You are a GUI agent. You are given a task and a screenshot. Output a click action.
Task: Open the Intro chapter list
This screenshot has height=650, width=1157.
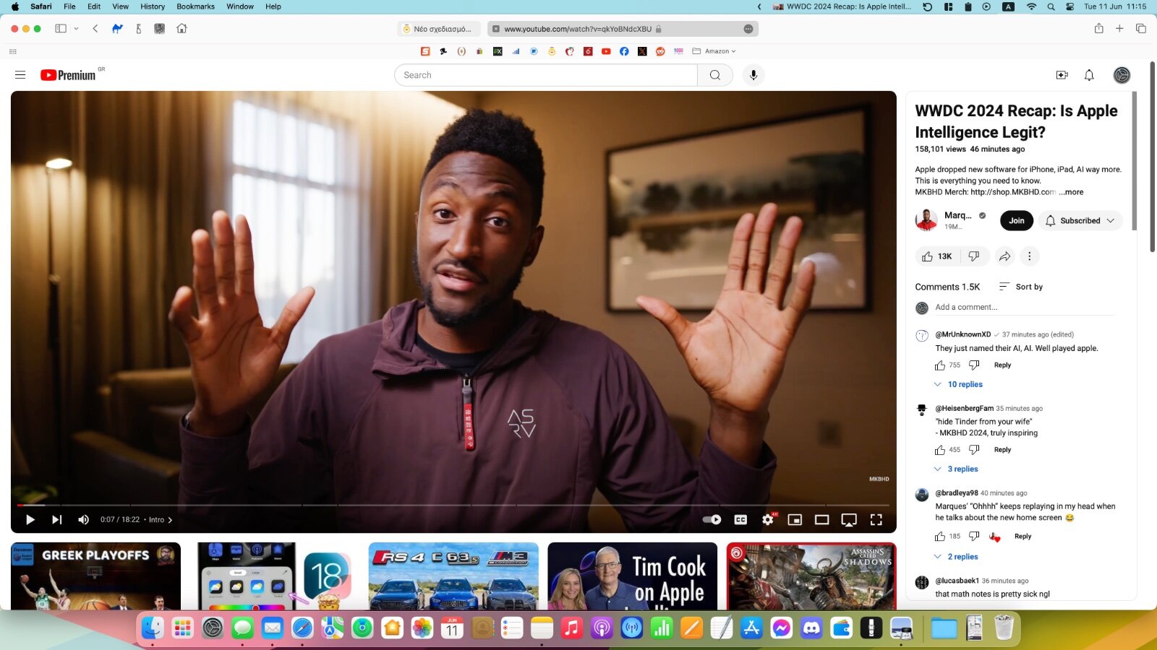point(161,519)
